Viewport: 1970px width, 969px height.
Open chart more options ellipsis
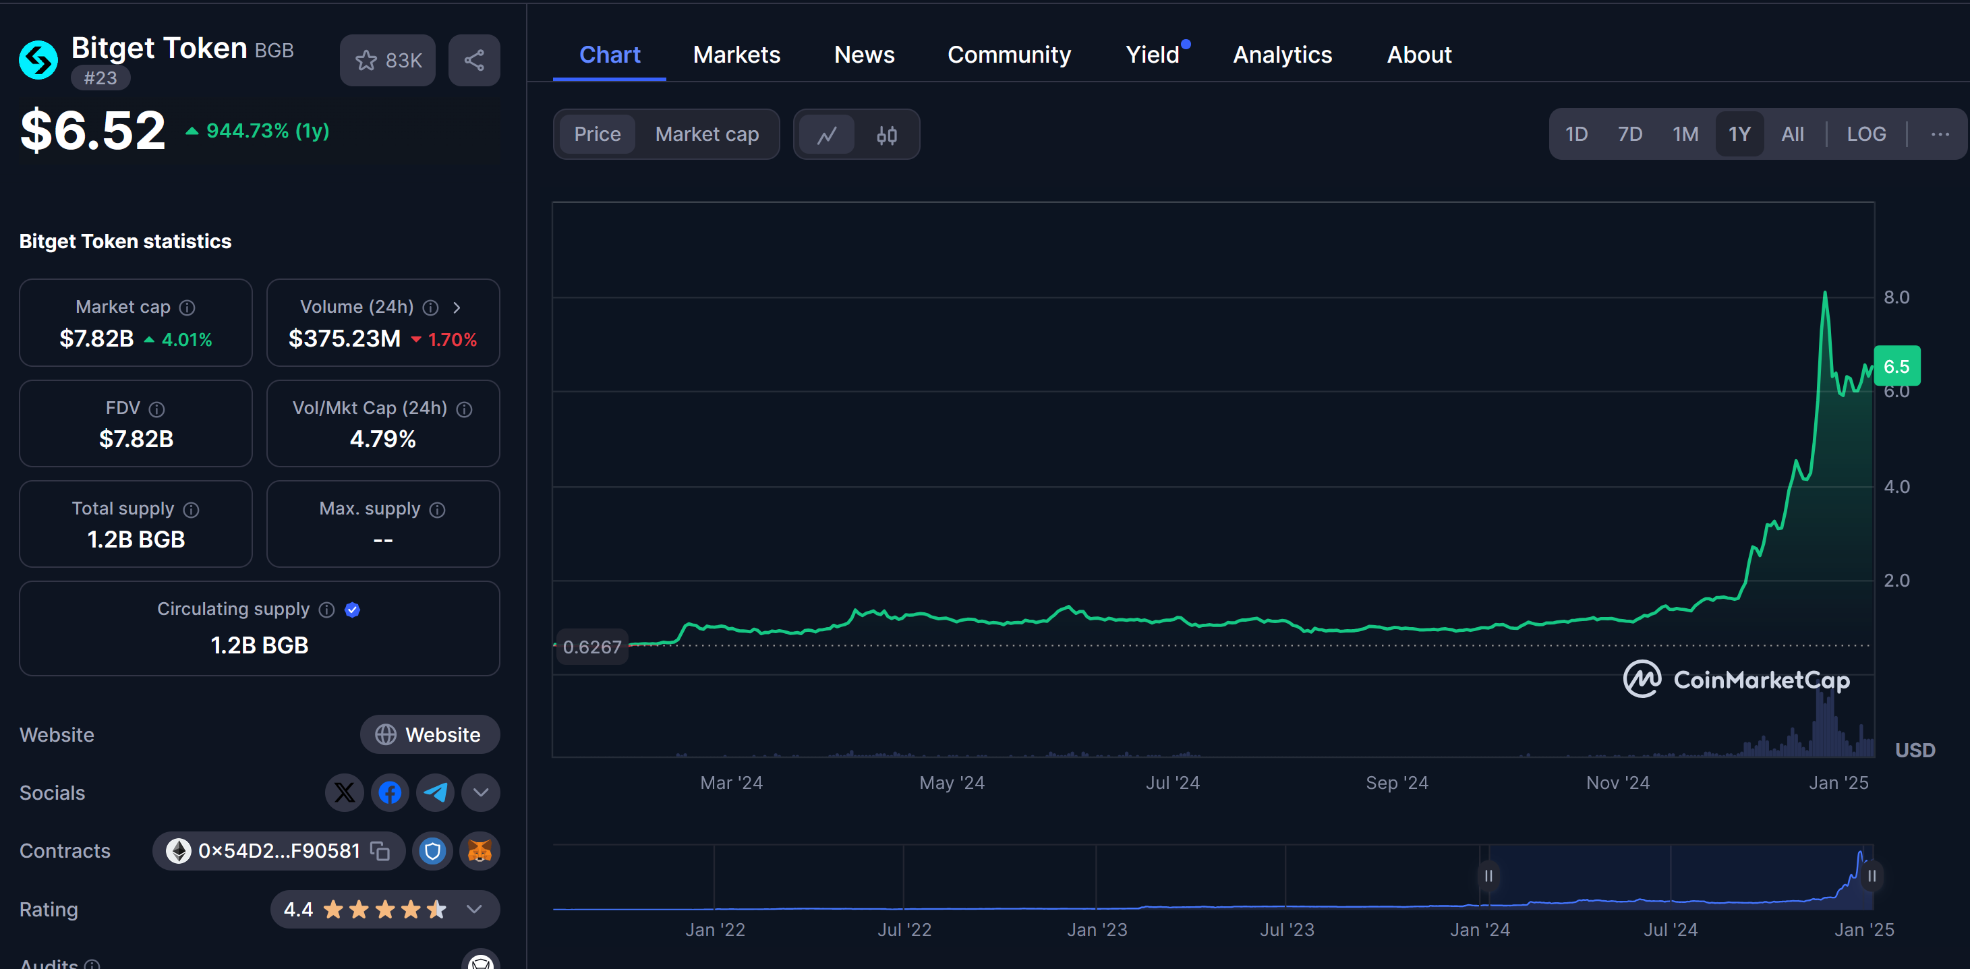point(1940,135)
